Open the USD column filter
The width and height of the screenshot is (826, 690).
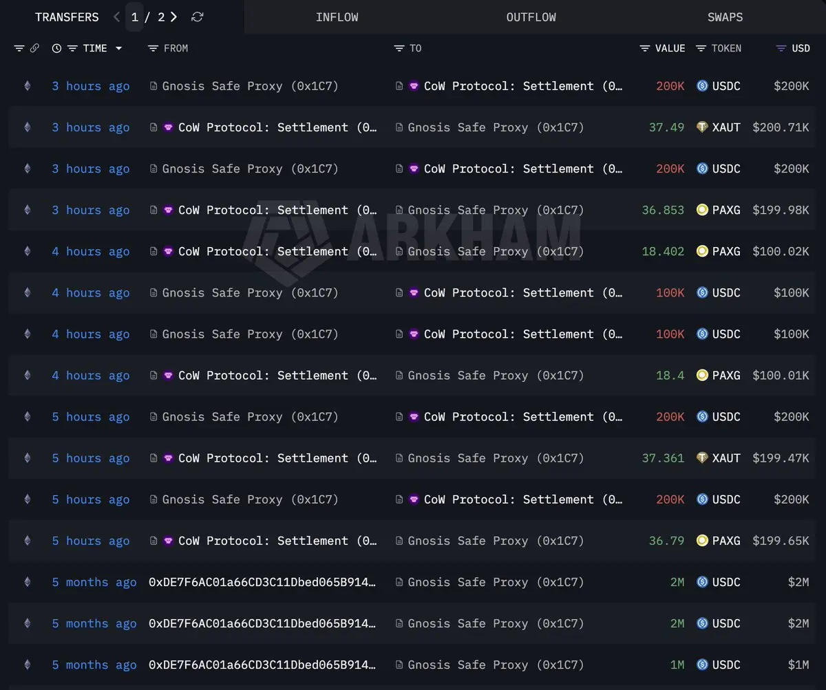pos(781,48)
